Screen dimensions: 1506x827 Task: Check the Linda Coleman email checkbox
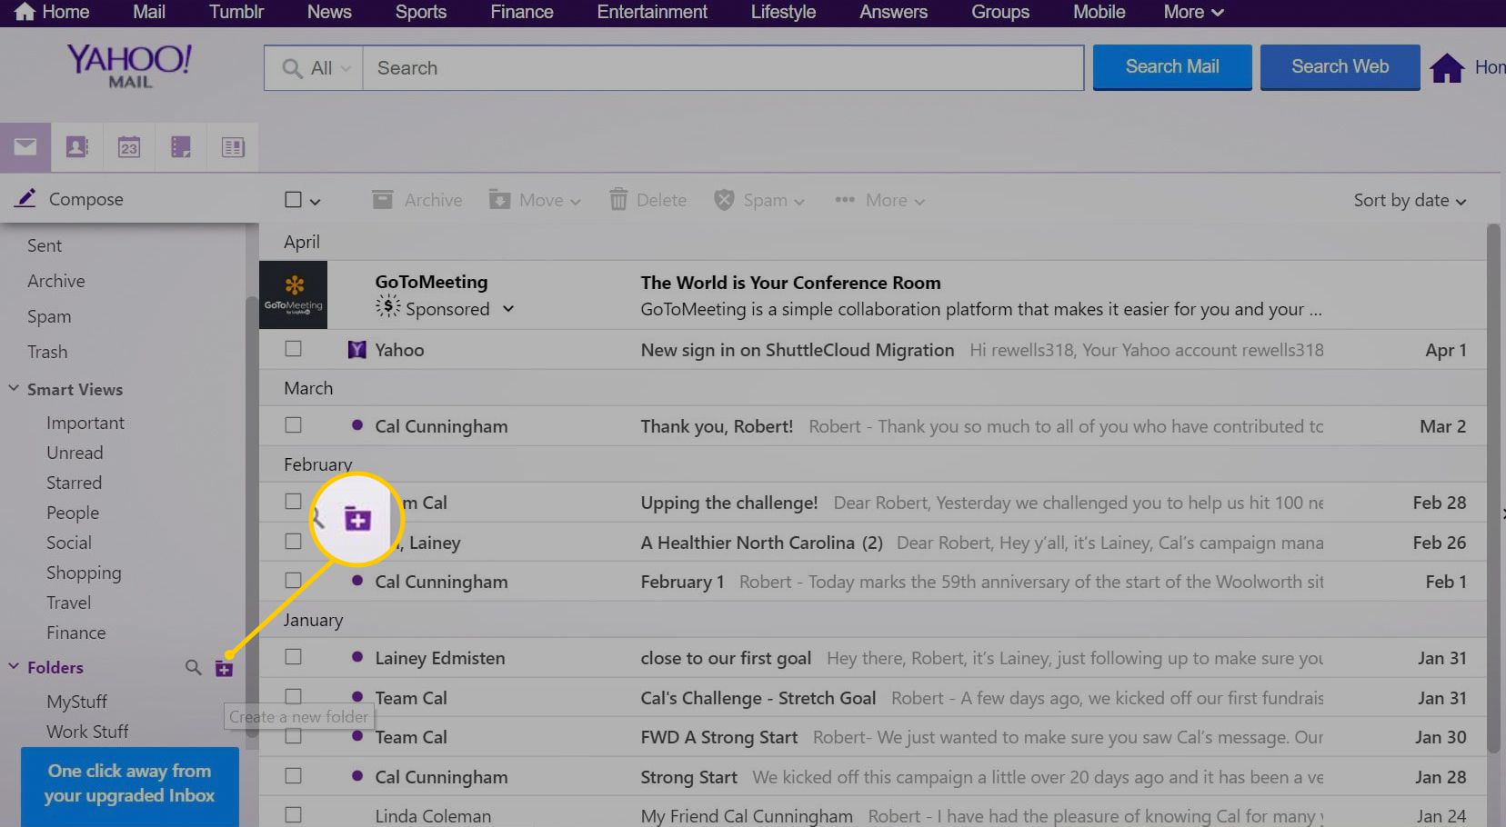[x=293, y=814]
